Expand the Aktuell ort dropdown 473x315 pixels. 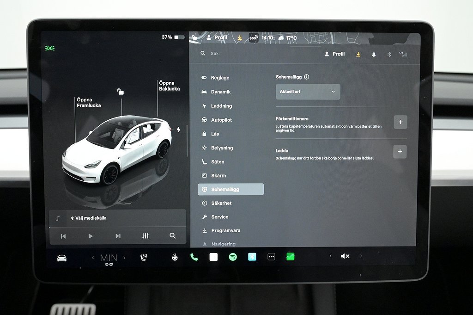(308, 92)
